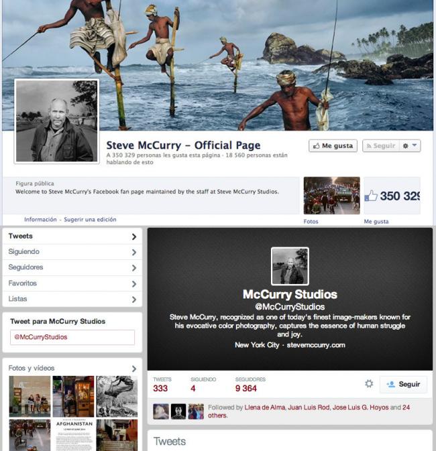Open the Información link
The image size is (436, 451).
(40, 219)
